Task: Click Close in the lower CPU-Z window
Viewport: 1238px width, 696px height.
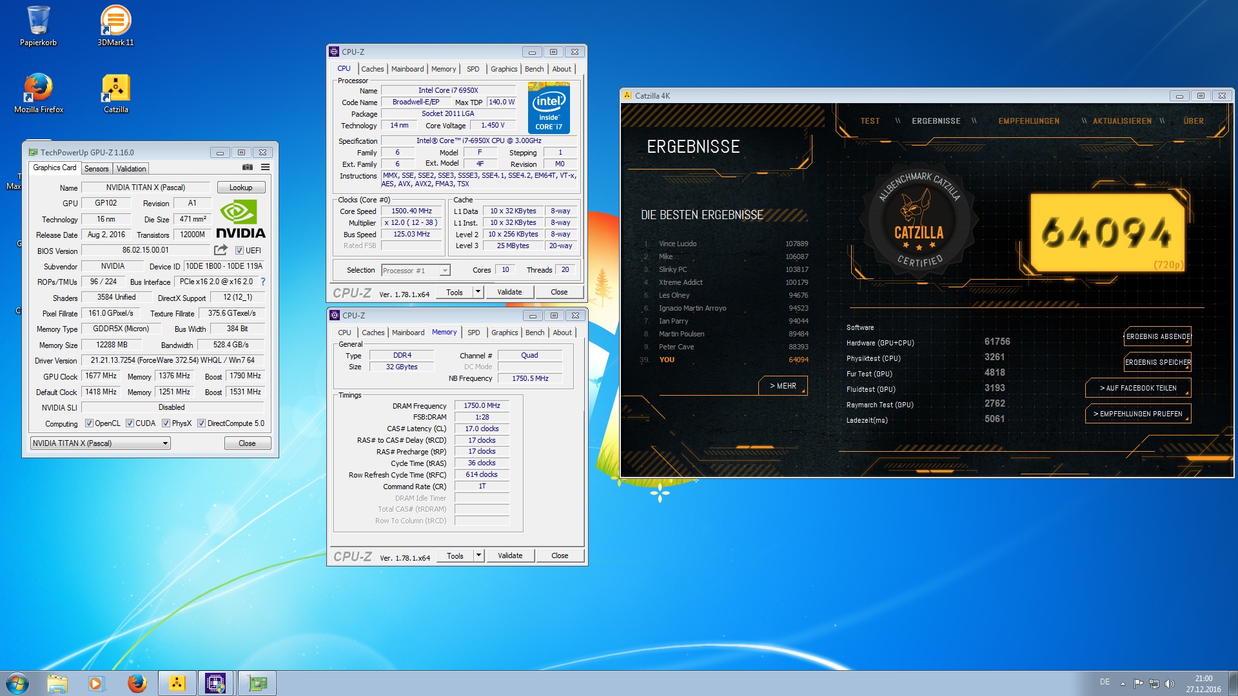Action: (560, 556)
